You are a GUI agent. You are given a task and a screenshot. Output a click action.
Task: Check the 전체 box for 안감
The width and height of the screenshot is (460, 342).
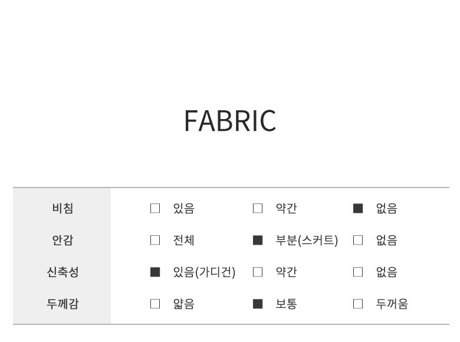tap(155, 240)
